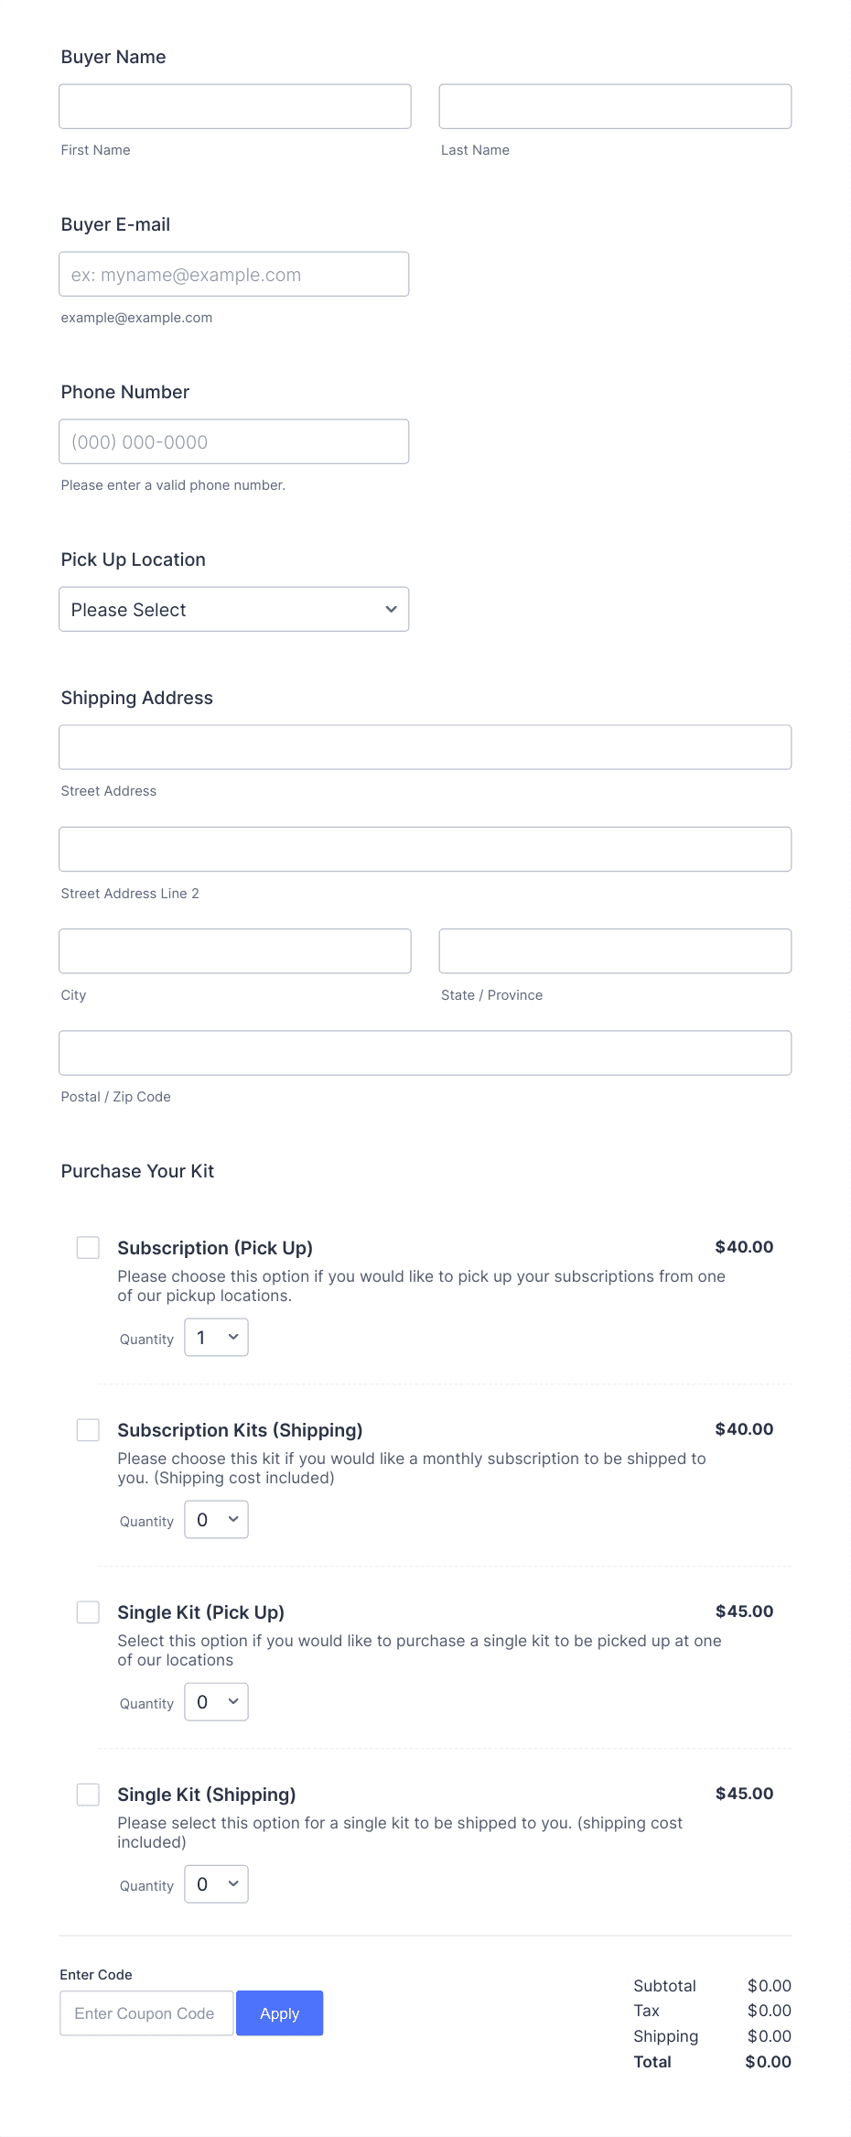Screen dimensions: 851x2137
Task: Enable the Single Kit (Shipping) option
Action: [x=88, y=1795]
